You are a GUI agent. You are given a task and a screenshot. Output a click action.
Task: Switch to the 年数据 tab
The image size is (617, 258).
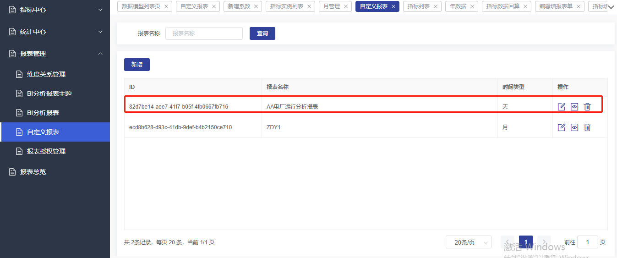[459, 6]
